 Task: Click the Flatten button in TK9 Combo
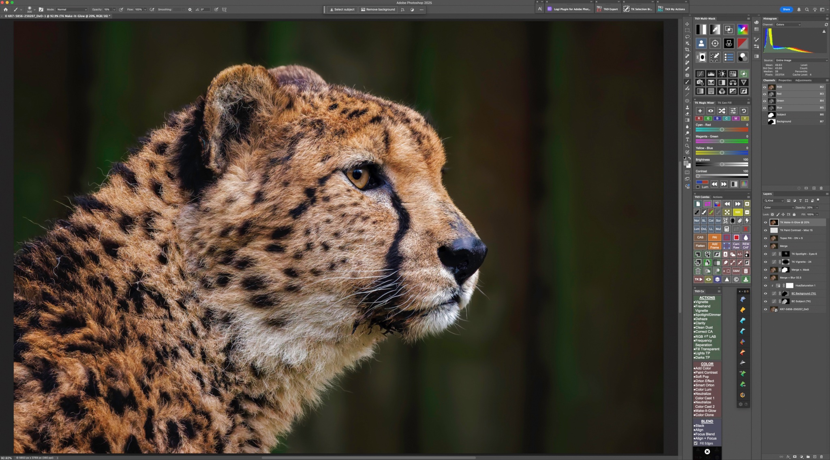coord(700,246)
